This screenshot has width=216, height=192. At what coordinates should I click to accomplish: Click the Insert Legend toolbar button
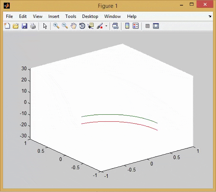click(x=135, y=26)
